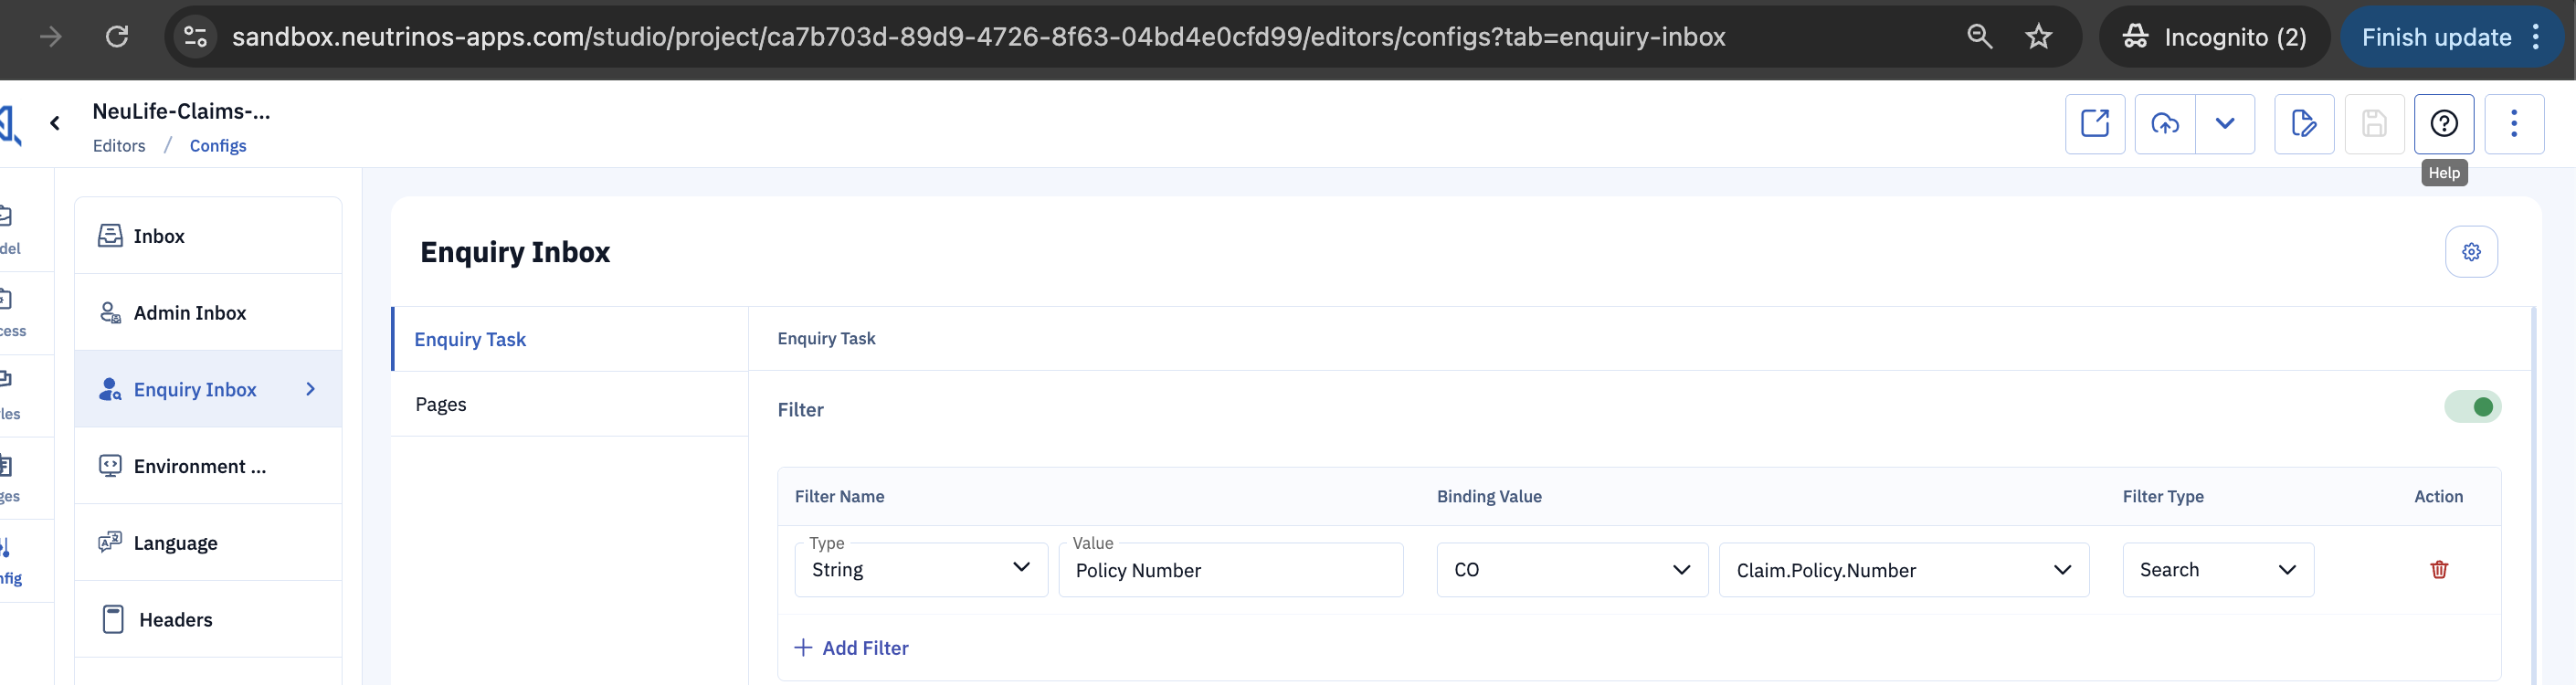Screen dimensions: 2576x685
Task: Open the three-dot more options menu
Action: pos(2514,124)
